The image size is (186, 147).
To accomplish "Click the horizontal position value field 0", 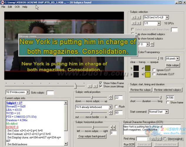I will pos(114,133).
